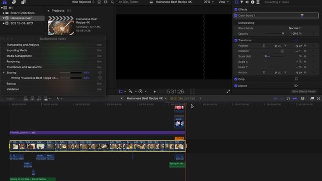Click the insert clip edit icon
This screenshot has height=181, width=322.
pyautogui.click(x=32, y=99)
